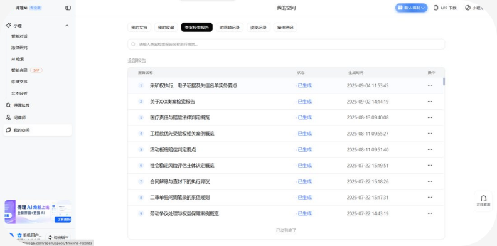Open report 二审单独询问笔录的采信规则

coord(179,198)
